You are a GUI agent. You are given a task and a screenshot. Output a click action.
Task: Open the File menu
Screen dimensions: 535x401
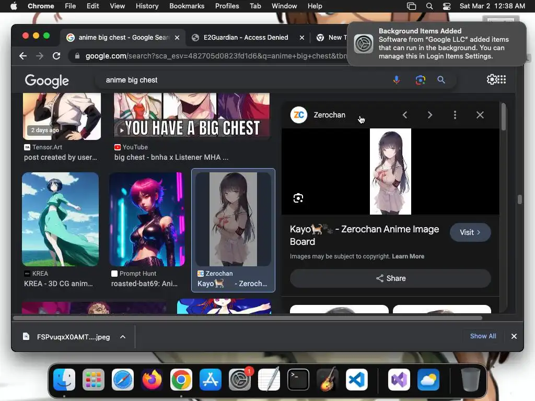(71, 6)
